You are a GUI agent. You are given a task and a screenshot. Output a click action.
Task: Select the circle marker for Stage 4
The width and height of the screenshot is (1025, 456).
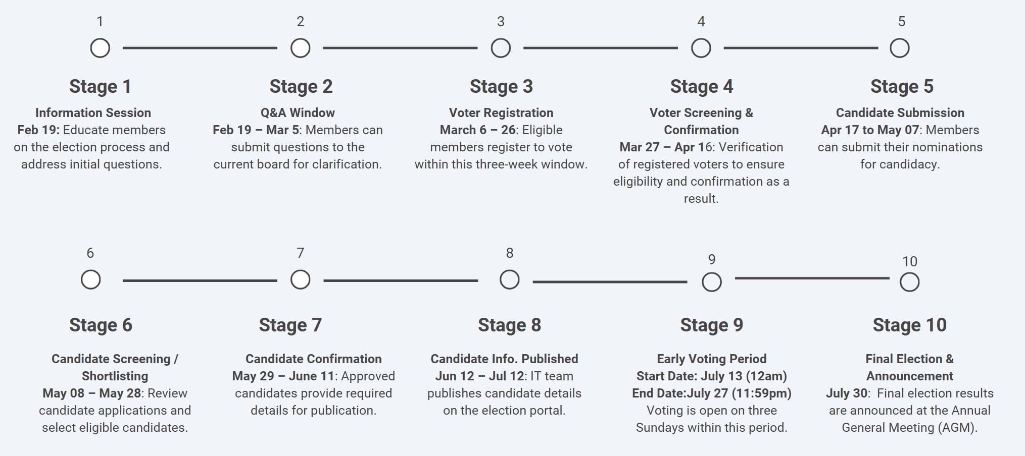pos(701,48)
